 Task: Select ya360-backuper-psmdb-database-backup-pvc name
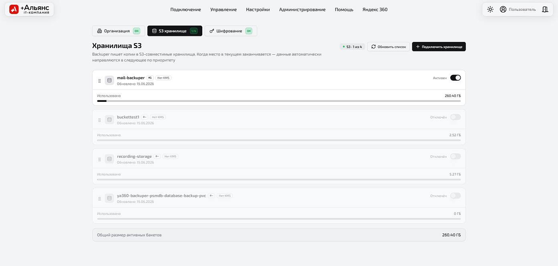pos(161,196)
